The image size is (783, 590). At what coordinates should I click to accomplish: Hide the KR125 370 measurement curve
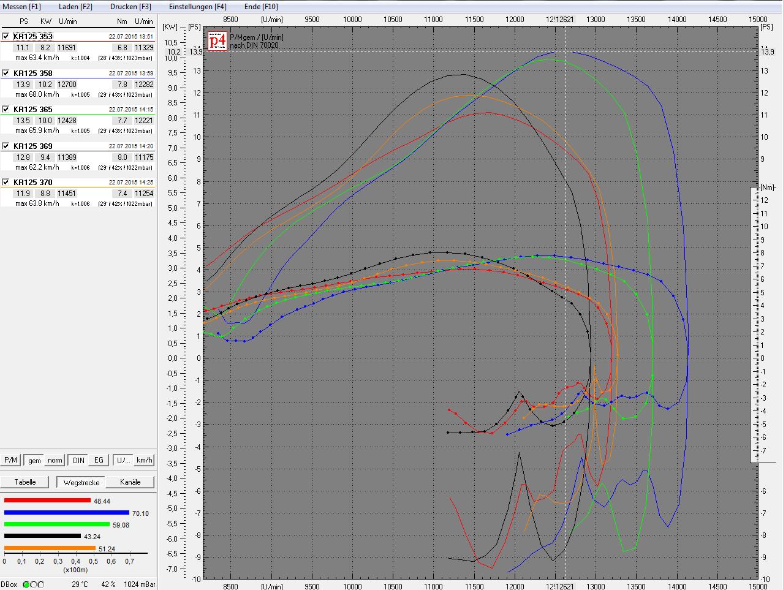coord(6,182)
